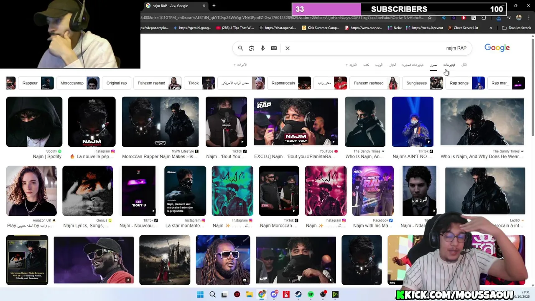Filter images by Moroccanrap chip
535x301 pixels.
[x=79, y=83]
